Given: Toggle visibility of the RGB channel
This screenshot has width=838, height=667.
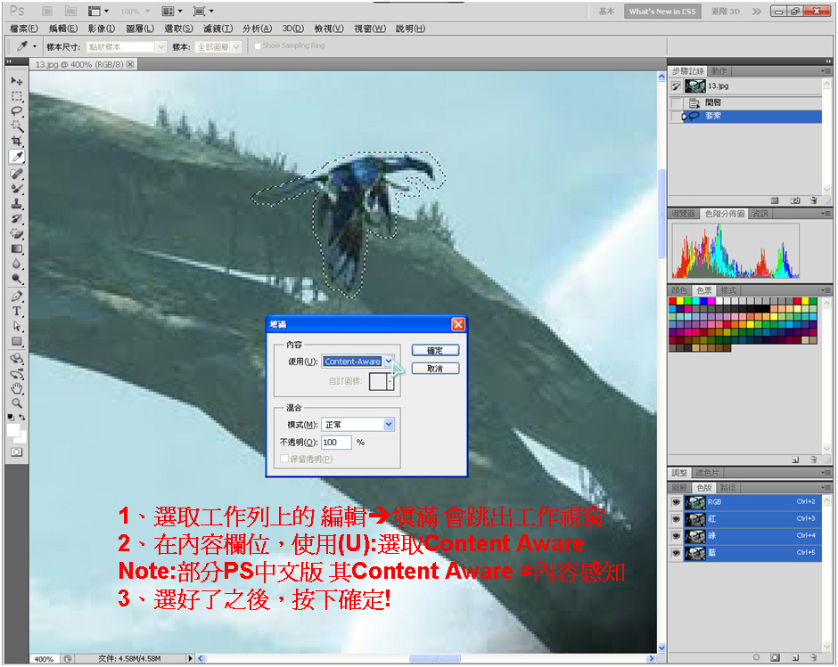Looking at the screenshot, I should pos(676,502).
